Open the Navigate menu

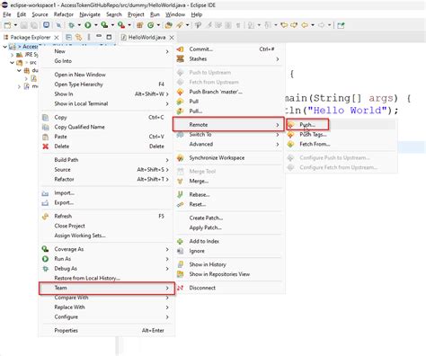pos(90,14)
